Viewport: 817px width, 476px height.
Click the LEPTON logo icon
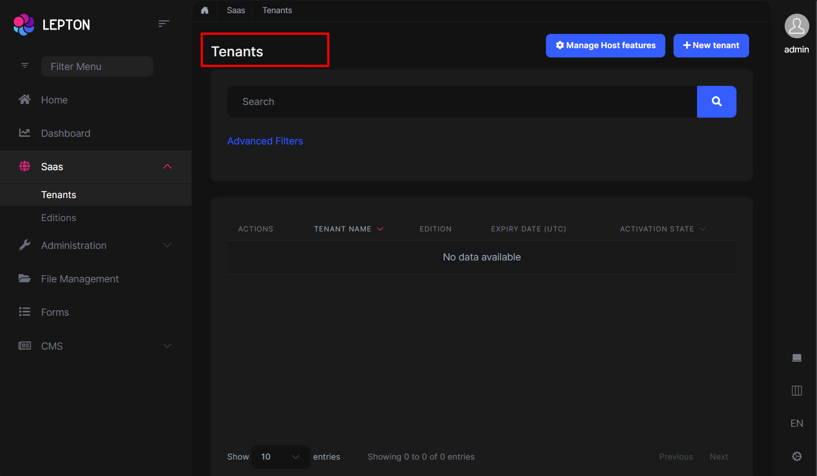(x=24, y=25)
